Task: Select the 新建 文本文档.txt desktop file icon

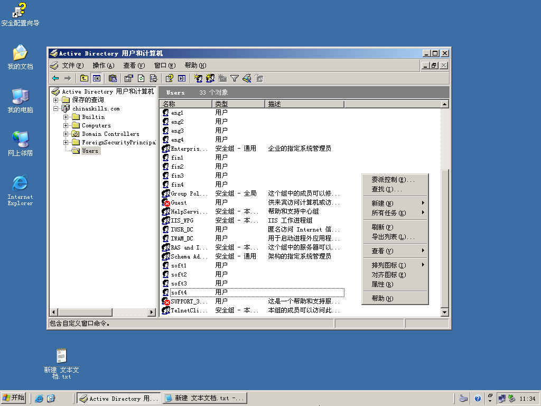Action: click(61, 364)
